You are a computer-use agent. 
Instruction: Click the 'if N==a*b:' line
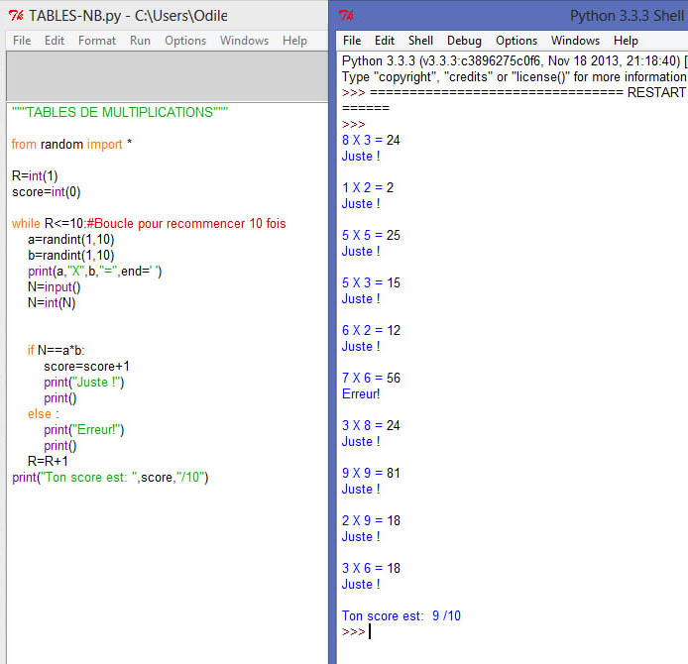[57, 350]
